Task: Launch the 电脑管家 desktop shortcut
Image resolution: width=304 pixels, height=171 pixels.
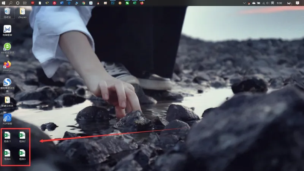Action: point(7,31)
